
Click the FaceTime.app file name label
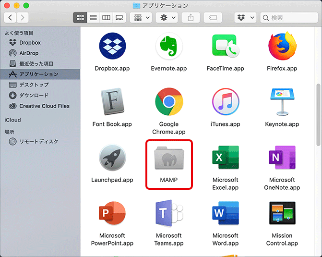pos(225,69)
